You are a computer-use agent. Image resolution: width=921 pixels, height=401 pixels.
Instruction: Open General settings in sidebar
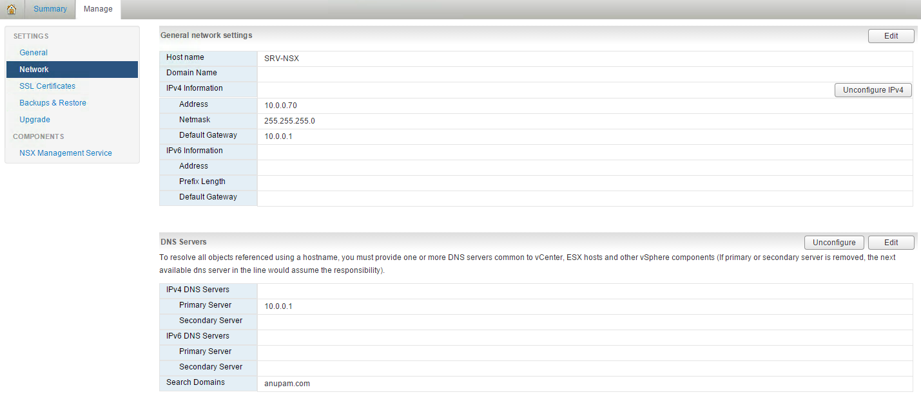point(34,53)
